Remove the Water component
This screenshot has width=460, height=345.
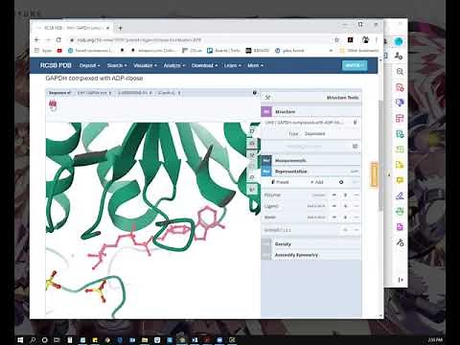(x=345, y=218)
